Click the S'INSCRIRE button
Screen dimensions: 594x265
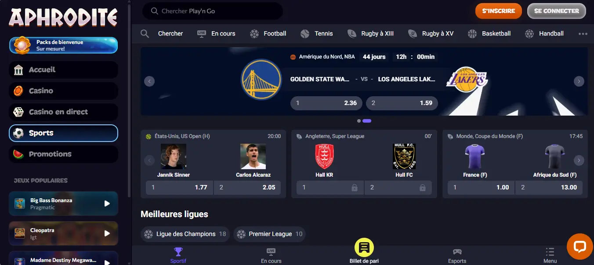[x=498, y=11]
